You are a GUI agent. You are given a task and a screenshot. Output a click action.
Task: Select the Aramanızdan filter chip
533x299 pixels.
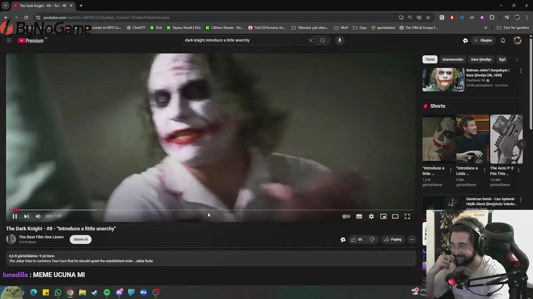tap(453, 59)
